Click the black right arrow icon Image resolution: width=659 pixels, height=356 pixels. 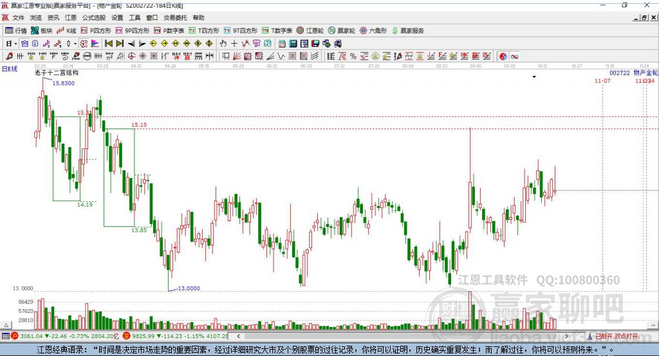coord(142,44)
